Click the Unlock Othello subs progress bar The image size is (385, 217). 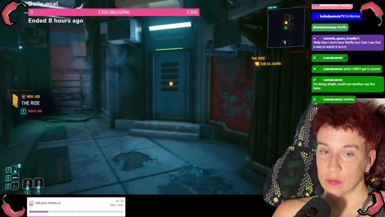76,212
